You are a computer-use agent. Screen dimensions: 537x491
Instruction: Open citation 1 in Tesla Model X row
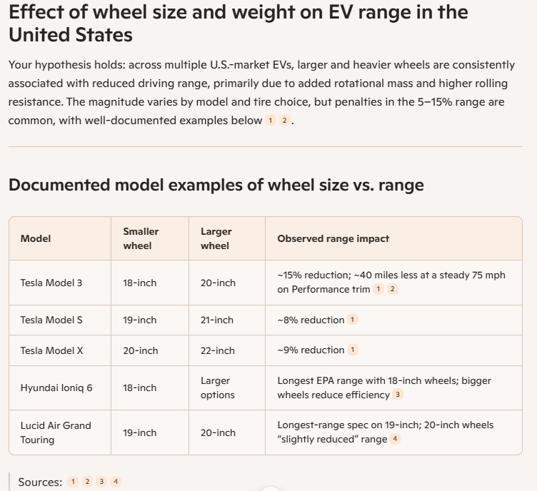(x=353, y=350)
